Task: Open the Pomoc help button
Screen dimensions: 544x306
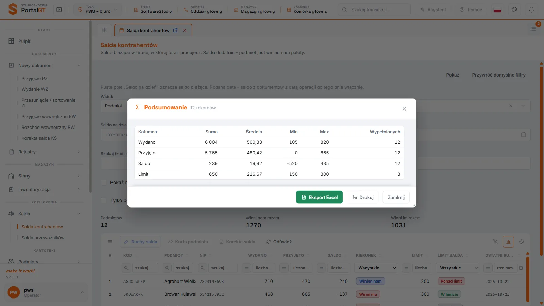Action: coord(471,10)
